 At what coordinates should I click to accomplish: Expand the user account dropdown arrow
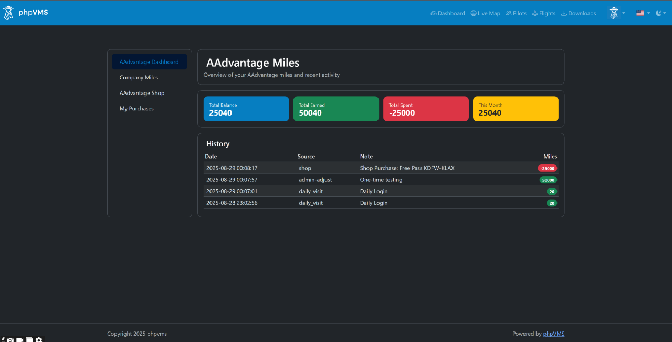[623, 13]
